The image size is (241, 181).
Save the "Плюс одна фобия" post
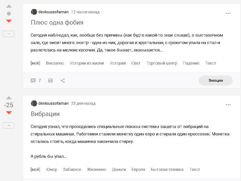click(x=51, y=81)
